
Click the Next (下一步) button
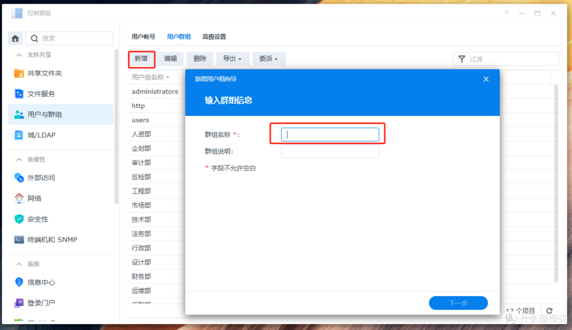pos(458,303)
